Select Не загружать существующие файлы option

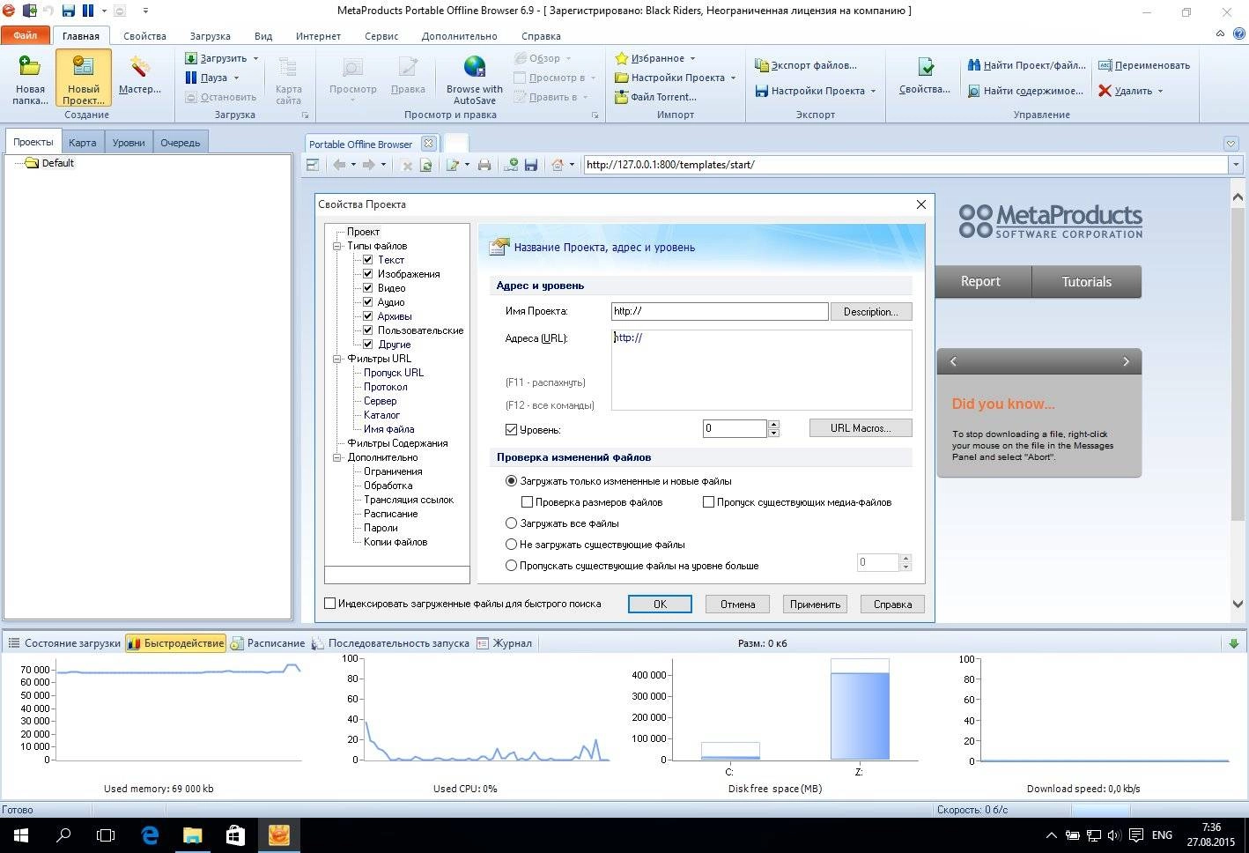511,545
